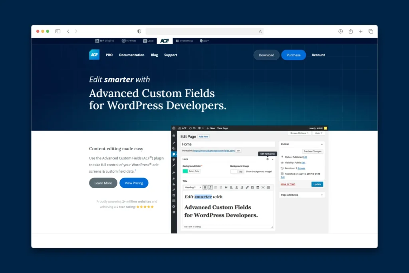Screen dimensions: 409x273
Task: Click the Learn More button
Action: pos(103,183)
